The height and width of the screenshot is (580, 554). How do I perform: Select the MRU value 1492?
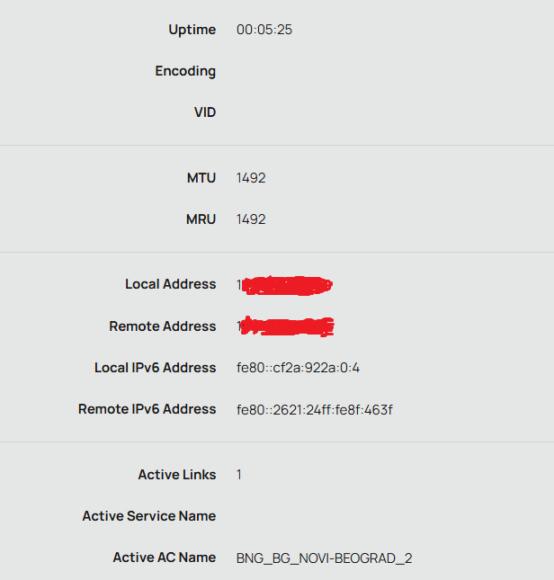[x=251, y=219]
